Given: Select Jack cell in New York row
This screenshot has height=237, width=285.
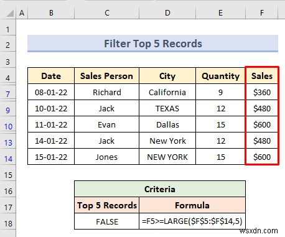Looking at the screenshot, I should (x=106, y=141).
